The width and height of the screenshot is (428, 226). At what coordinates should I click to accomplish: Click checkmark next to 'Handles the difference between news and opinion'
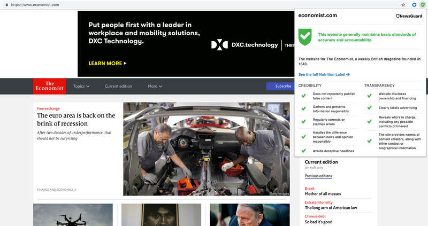[x=303, y=137]
